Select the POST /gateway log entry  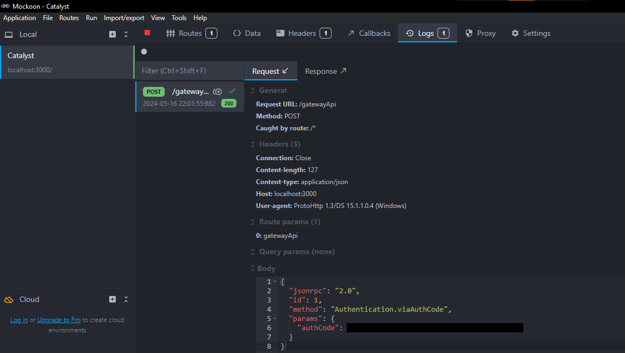(x=190, y=97)
